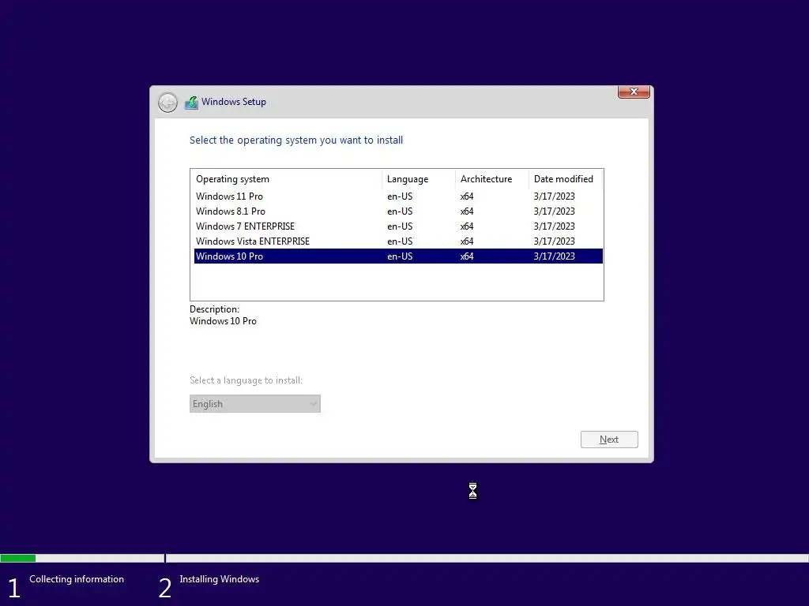
Task: Select the highlighted Windows 10 Pro row
Action: pos(398,256)
